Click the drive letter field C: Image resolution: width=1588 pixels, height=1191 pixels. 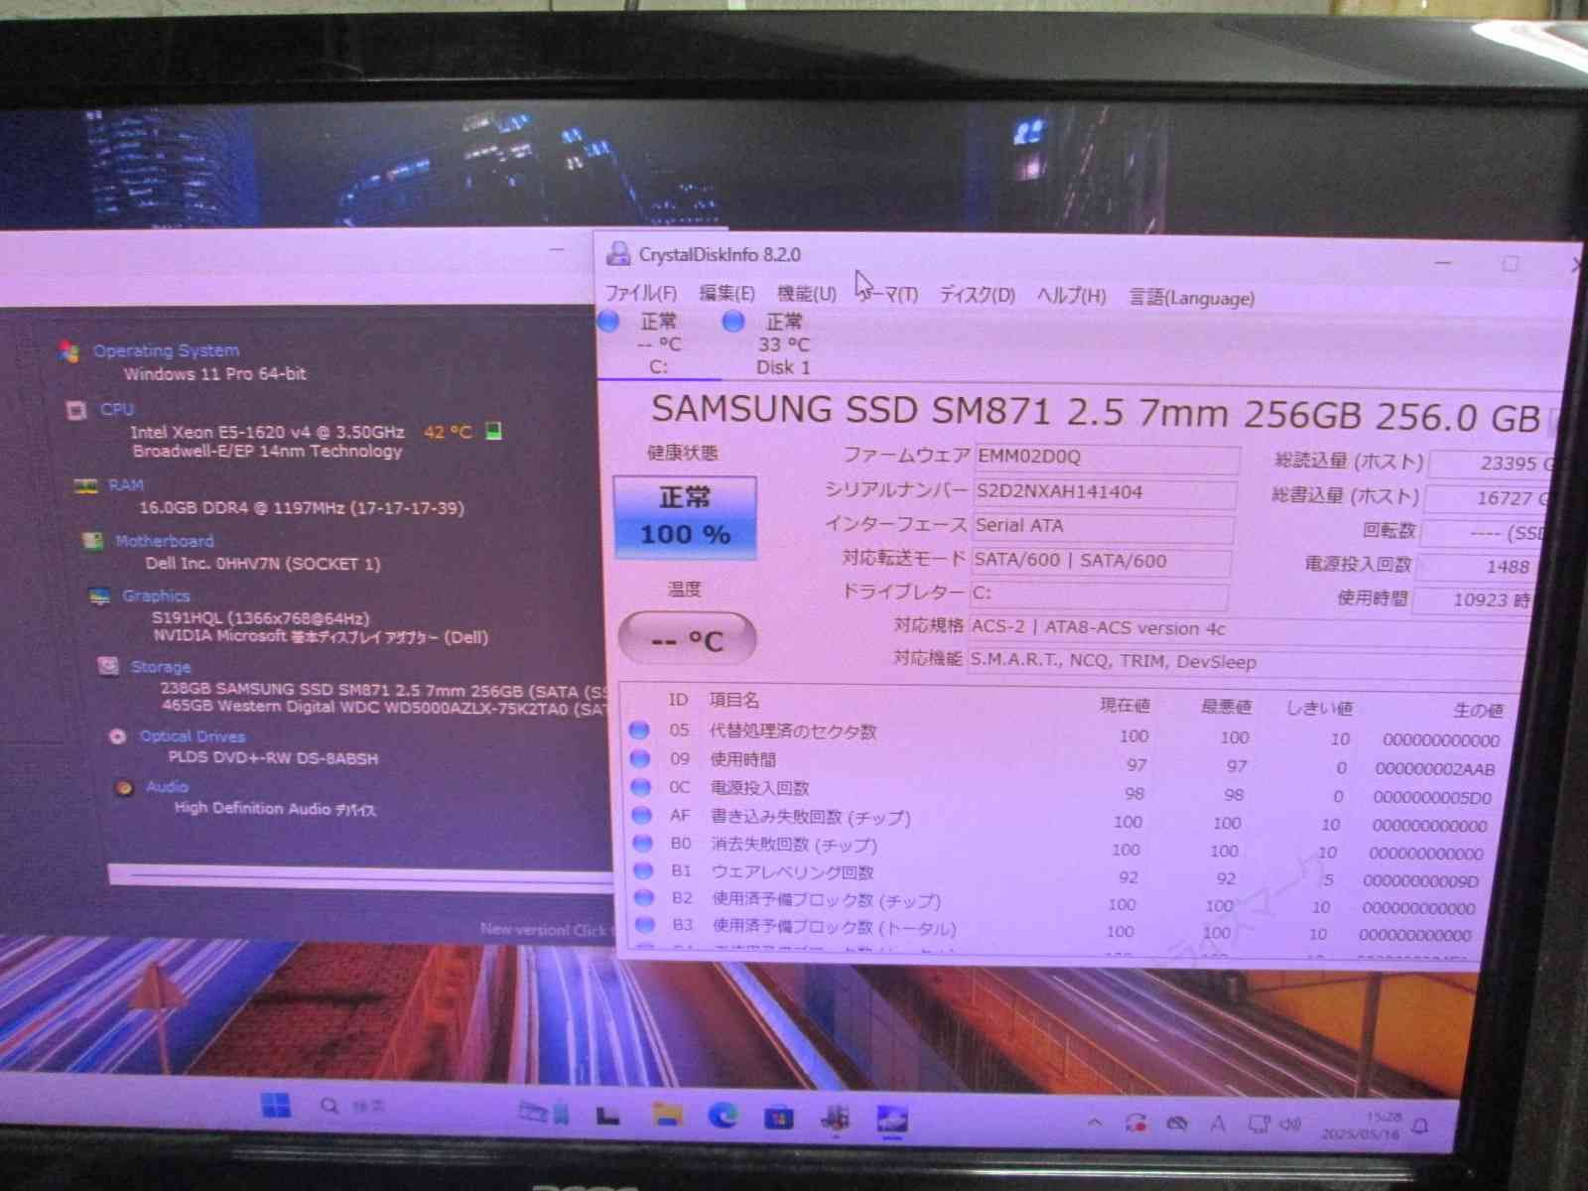coord(1098,595)
